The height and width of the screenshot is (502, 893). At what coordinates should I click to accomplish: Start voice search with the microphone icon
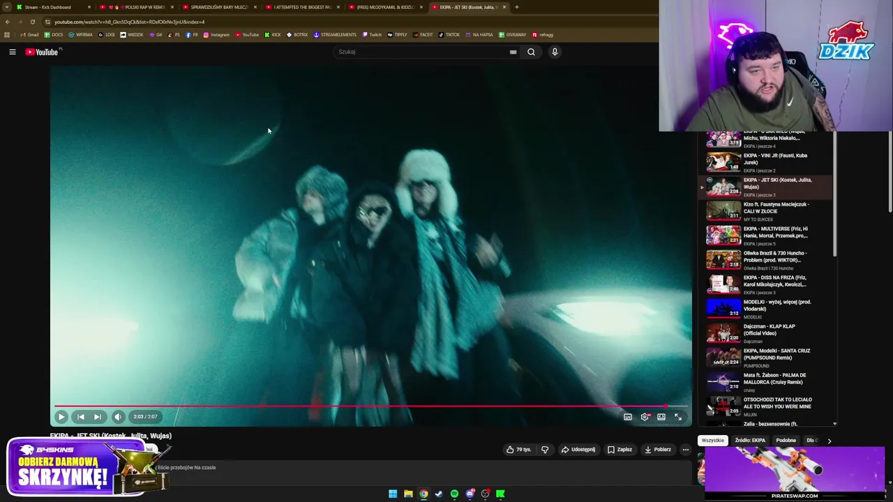pyautogui.click(x=555, y=52)
